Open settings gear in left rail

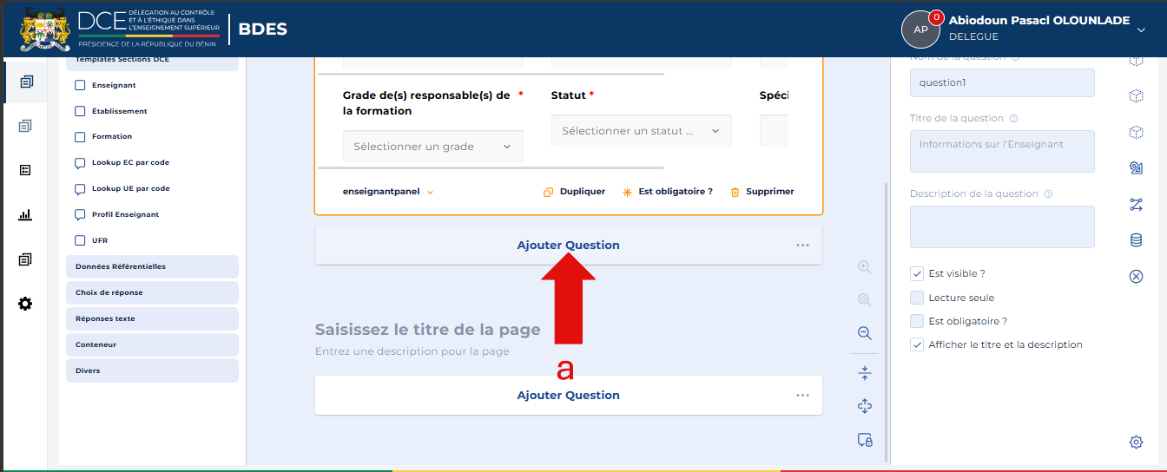(x=25, y=304)
